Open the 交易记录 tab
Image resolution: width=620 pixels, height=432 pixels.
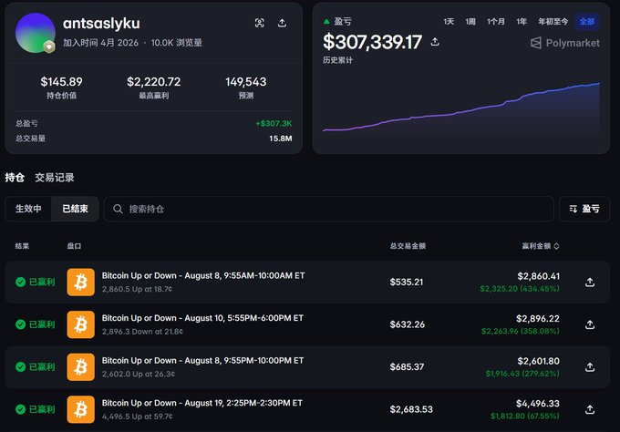click(55, 178)
